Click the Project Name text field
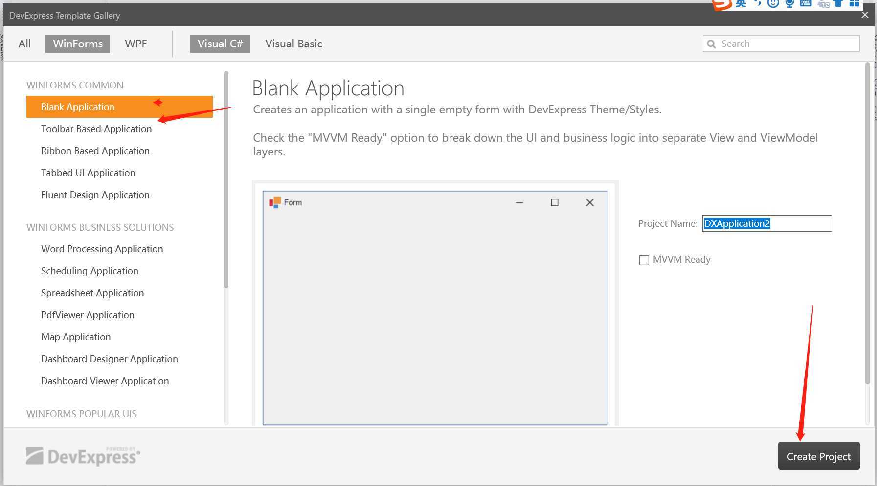 [767, 223]
